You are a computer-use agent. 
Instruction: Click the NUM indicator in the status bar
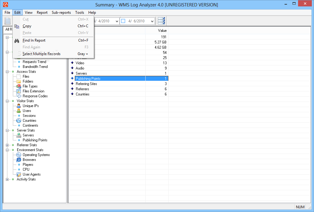click(300, 207)
